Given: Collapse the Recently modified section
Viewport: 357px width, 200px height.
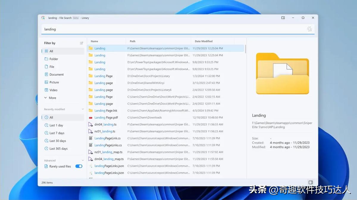Looking at the screenshot, I should [83, 109].
